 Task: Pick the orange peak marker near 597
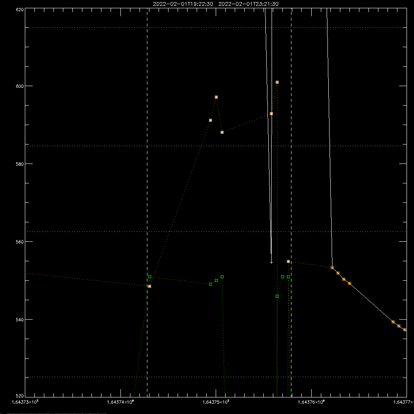[x=216, y=97]
